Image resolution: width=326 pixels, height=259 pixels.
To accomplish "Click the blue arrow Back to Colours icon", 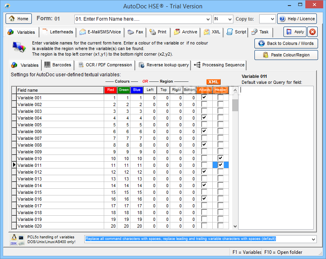I will (x=261, y=43).
